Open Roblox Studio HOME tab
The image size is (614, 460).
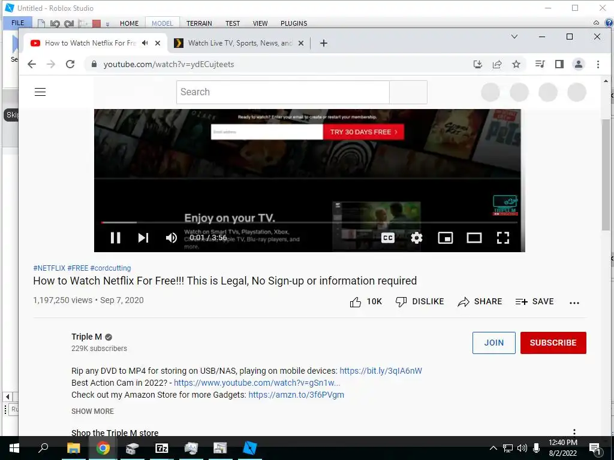[x=130, y=23]
